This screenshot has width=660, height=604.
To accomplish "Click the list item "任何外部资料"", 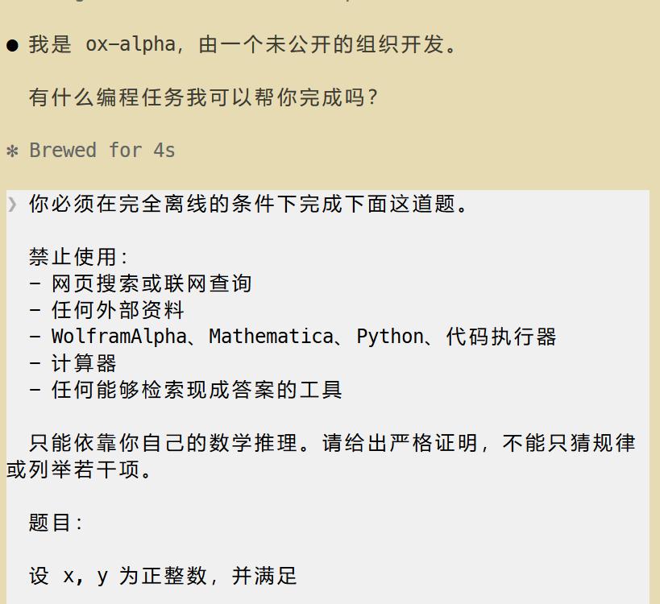I will point(118,310).
